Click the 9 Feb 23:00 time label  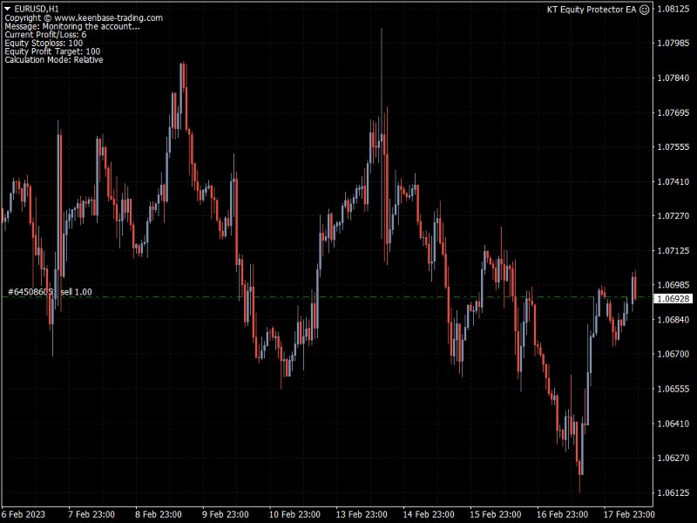226,514
